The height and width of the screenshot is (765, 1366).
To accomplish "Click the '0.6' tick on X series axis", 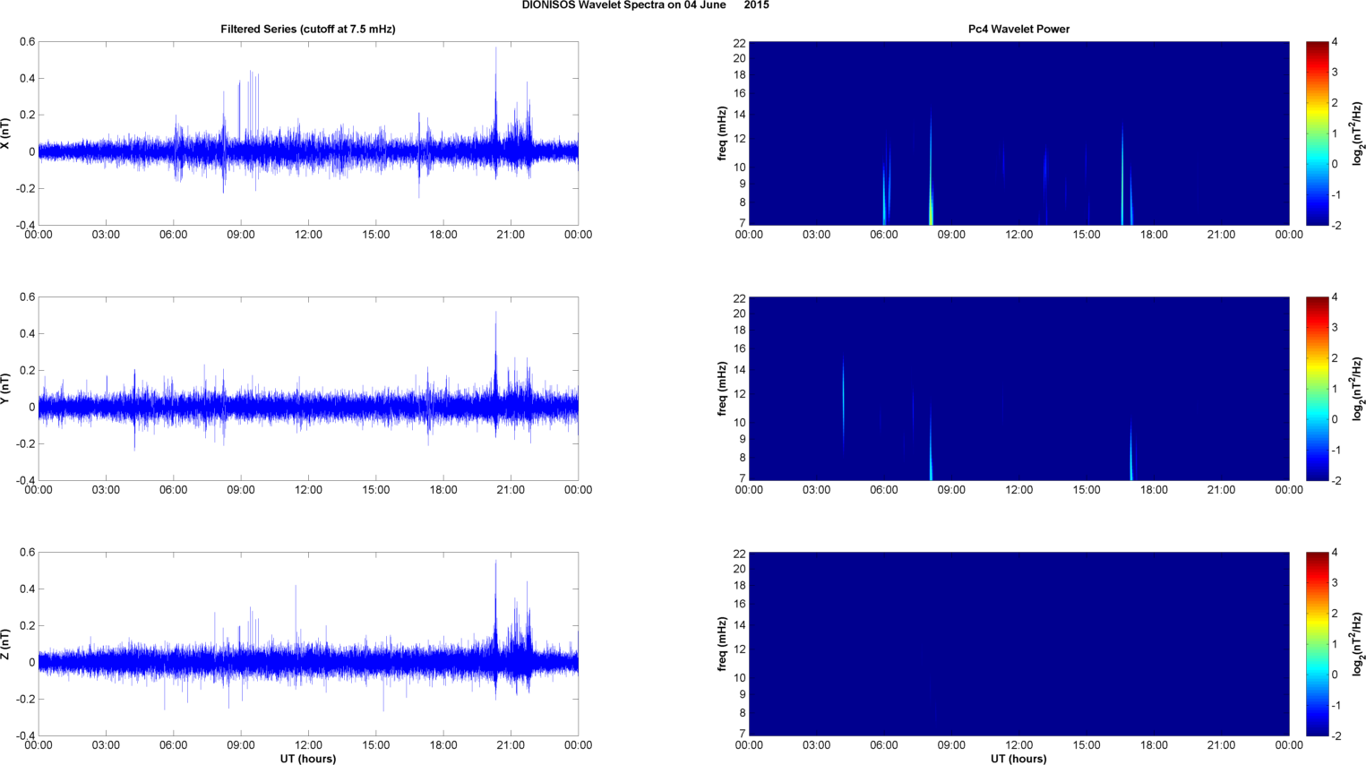I will click(x=27, y=42).
